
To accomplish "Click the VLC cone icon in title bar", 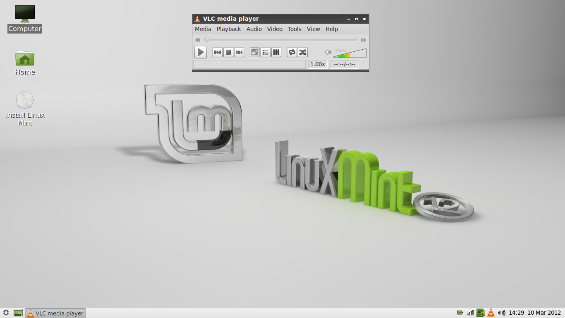I will pos(197,19).
